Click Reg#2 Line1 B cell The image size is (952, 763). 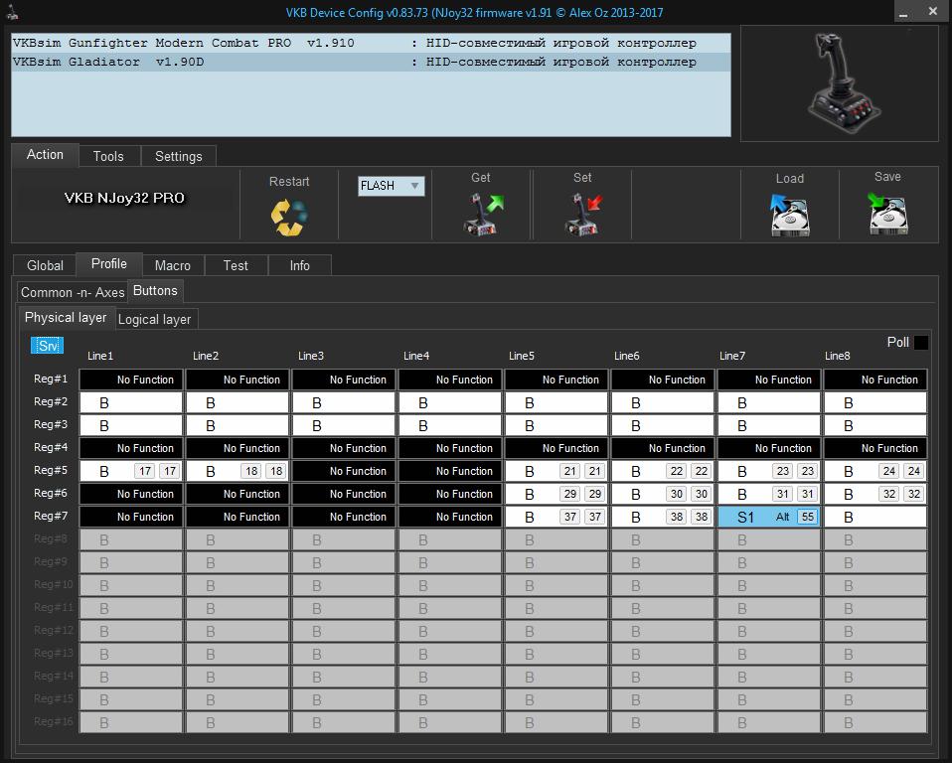[x=131, y=403]
